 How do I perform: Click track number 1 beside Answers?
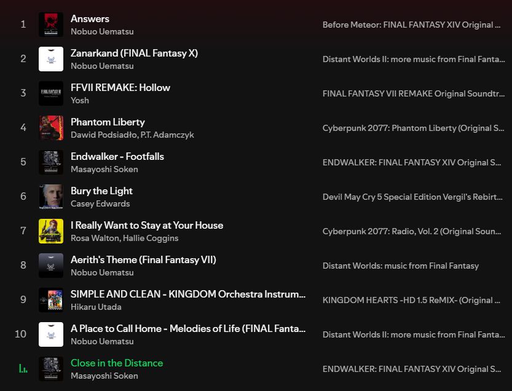23,25
